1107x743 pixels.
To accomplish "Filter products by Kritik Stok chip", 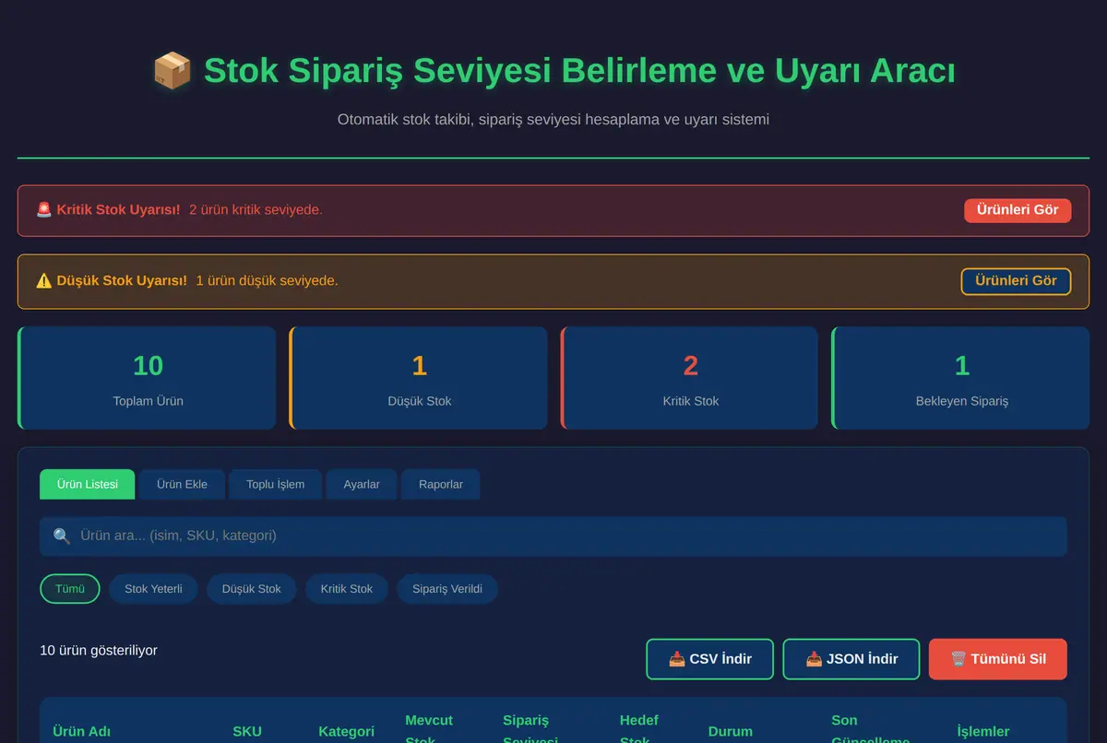I will [x=347, y=589].
